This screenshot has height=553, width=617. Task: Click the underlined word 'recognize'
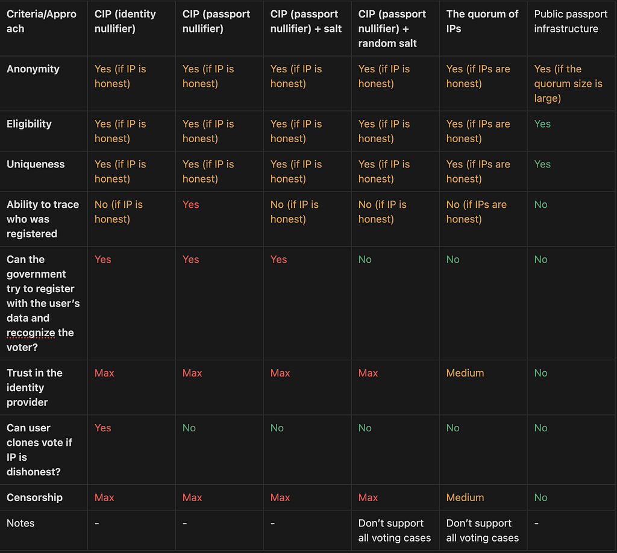click(31, 333)
